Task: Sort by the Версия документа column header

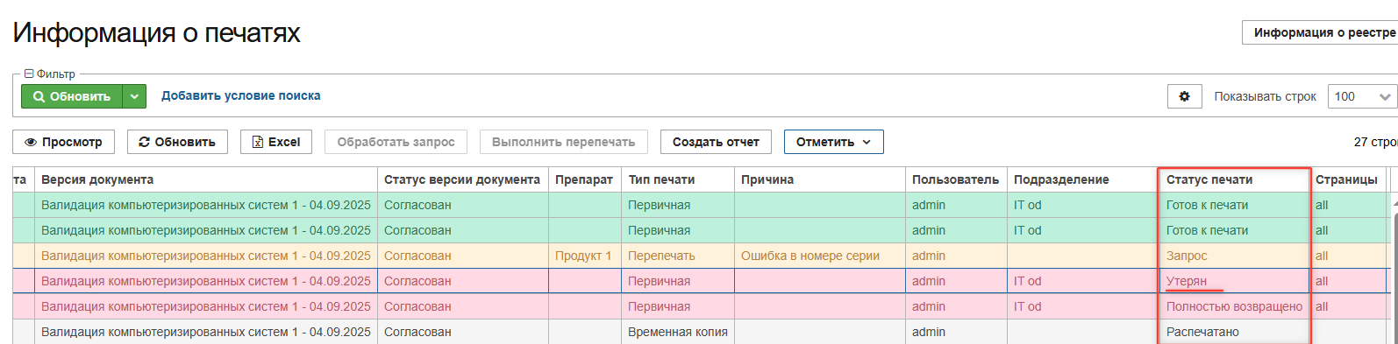Action: point(206,179)
